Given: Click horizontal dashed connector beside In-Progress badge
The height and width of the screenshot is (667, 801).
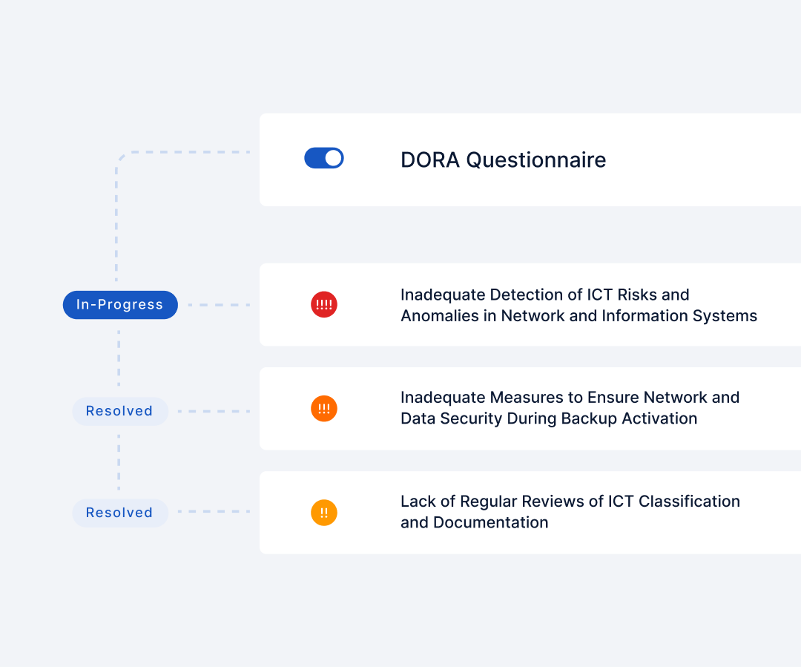Looking at the screenshot, I should [219, 305].
